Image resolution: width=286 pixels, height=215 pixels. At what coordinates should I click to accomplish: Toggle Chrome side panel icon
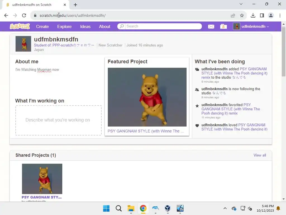click(x=262, y=16)
